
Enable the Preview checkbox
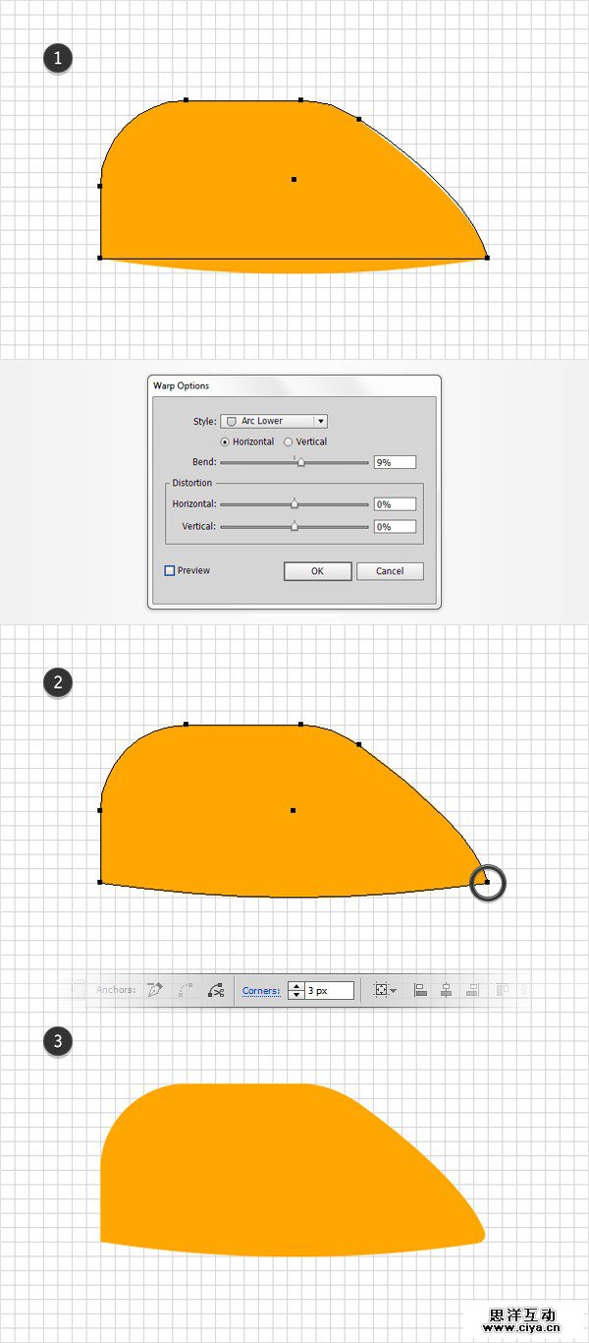pyautogui.click(x=170, y=570)
